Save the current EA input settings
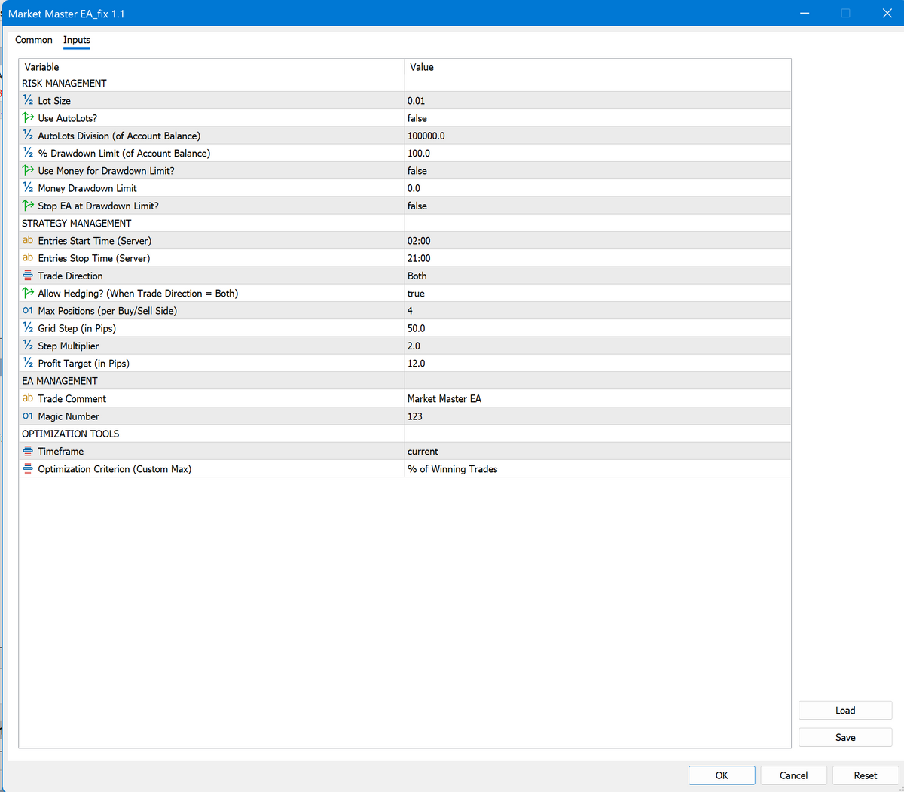 (844, 737)
